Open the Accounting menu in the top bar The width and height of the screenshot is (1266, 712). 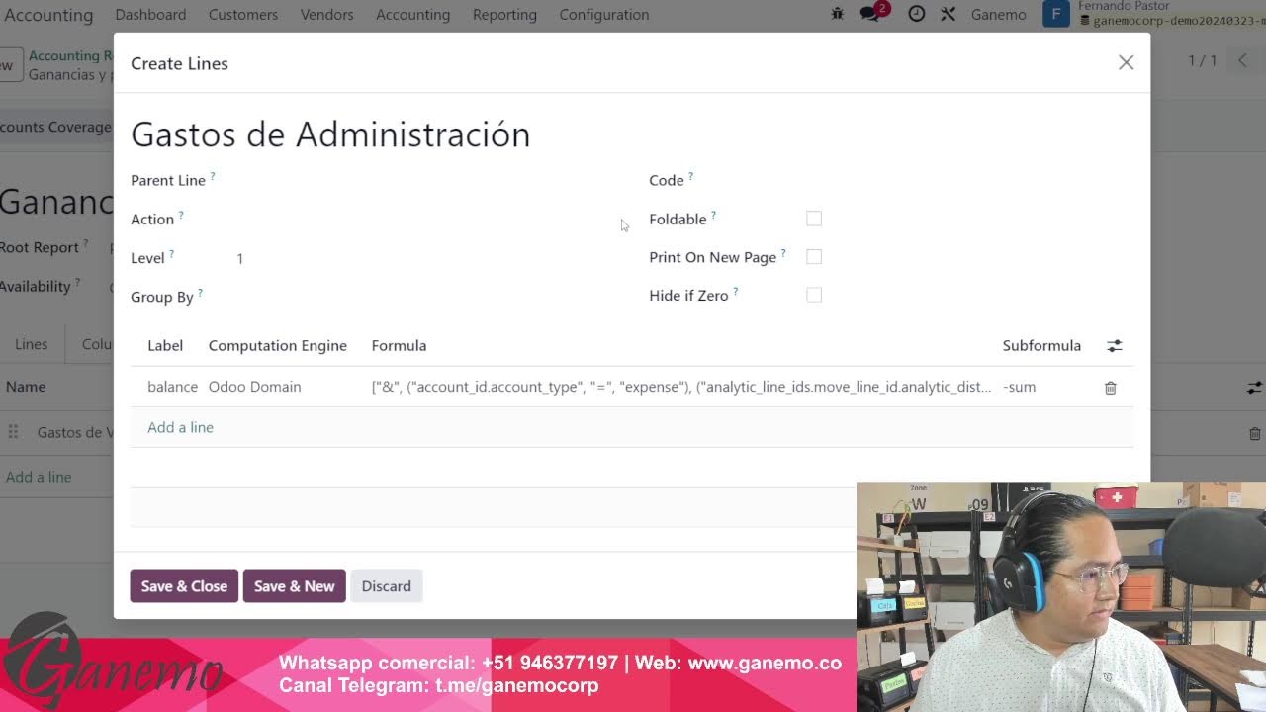pos(413,15)
